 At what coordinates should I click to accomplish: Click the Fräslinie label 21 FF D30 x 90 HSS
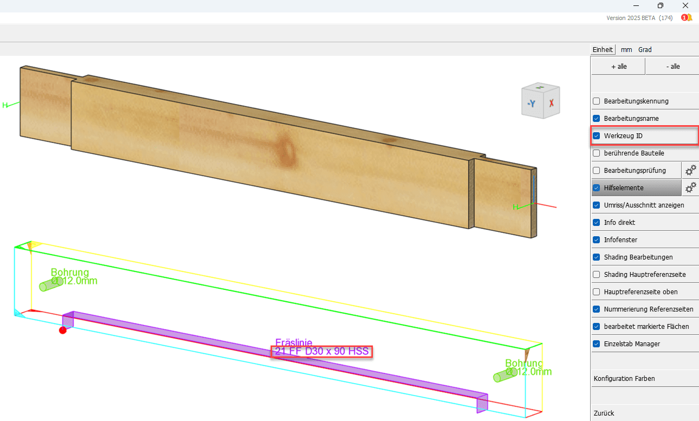tap(321, 352)
